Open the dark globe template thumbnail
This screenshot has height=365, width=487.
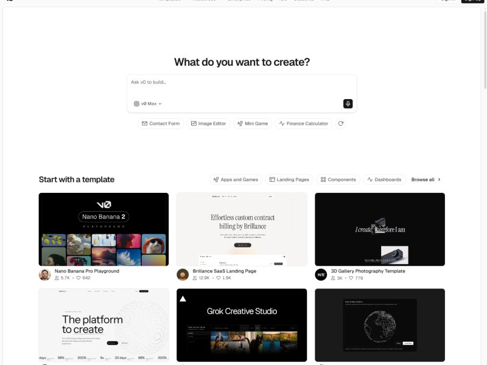coord(380,325)
